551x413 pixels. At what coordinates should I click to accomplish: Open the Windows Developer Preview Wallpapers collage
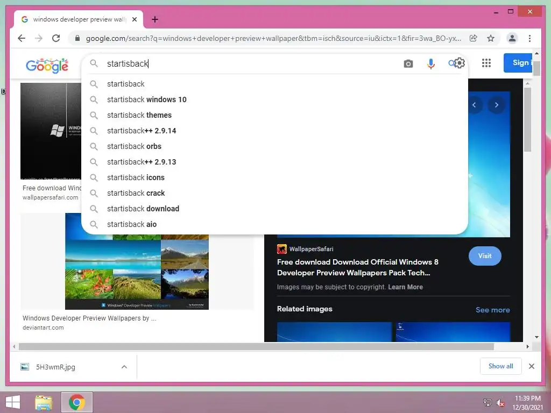(x=137, y=261)
